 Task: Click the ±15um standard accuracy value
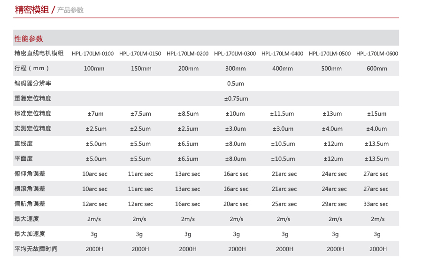pyautogui.click(x=376, y=114)
